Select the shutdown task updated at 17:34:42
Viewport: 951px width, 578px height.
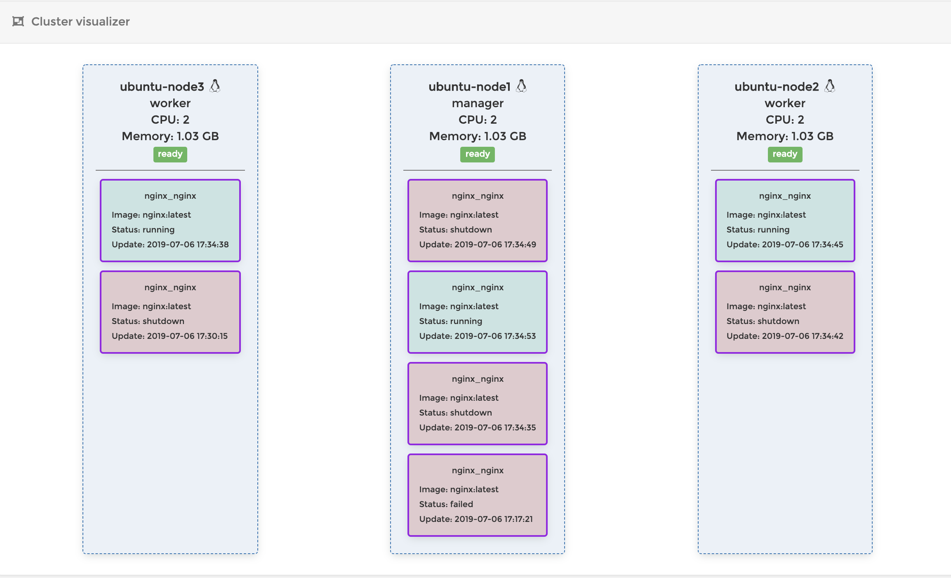[x=784, y=312]
